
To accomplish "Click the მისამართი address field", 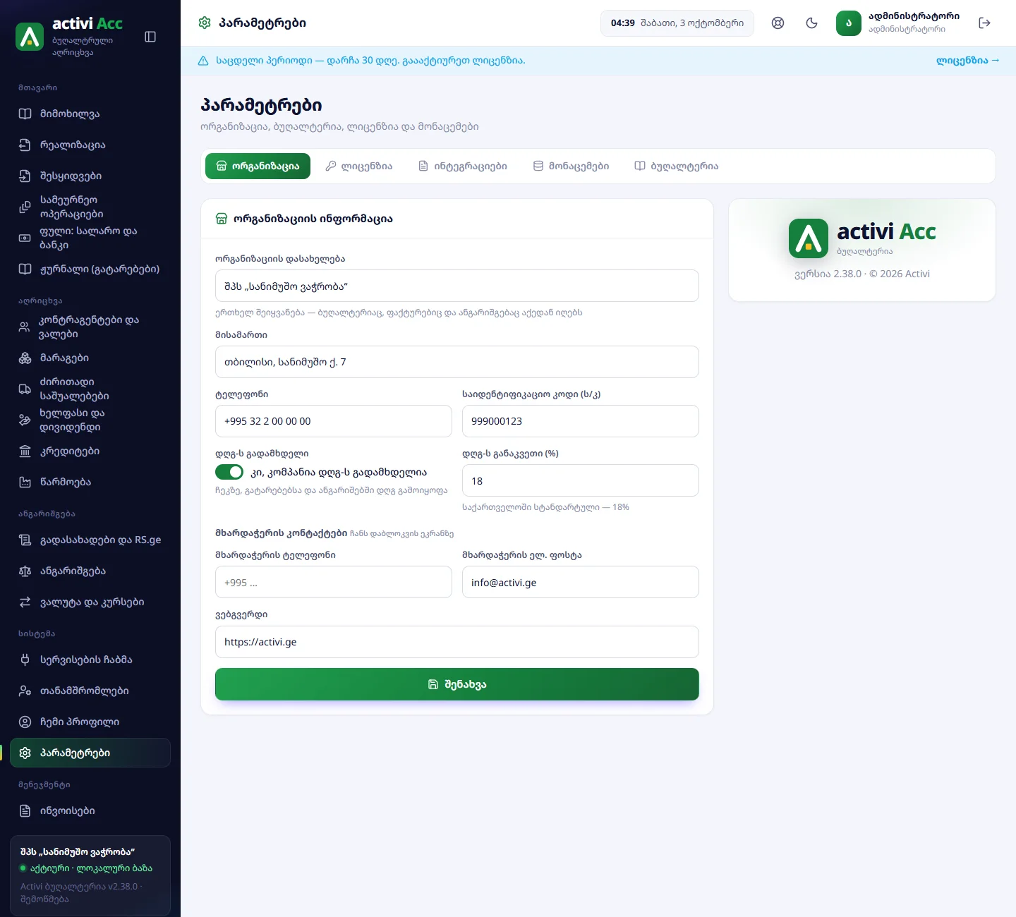I will coord(457,362).
